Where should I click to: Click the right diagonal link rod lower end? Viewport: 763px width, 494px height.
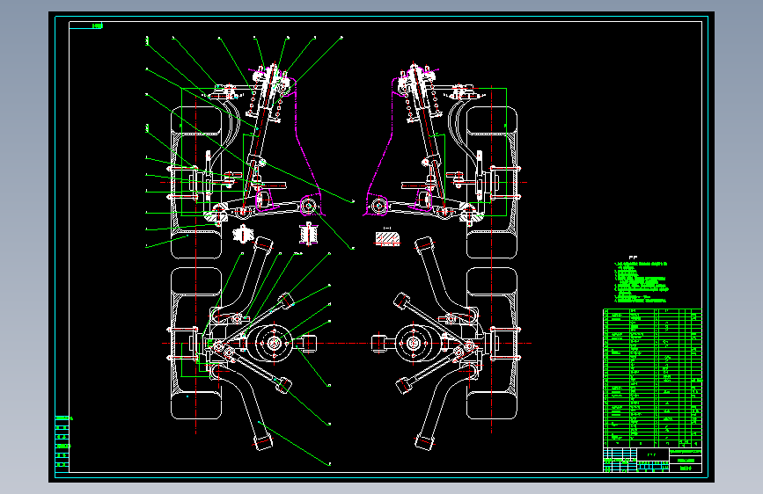pos(402,386)
